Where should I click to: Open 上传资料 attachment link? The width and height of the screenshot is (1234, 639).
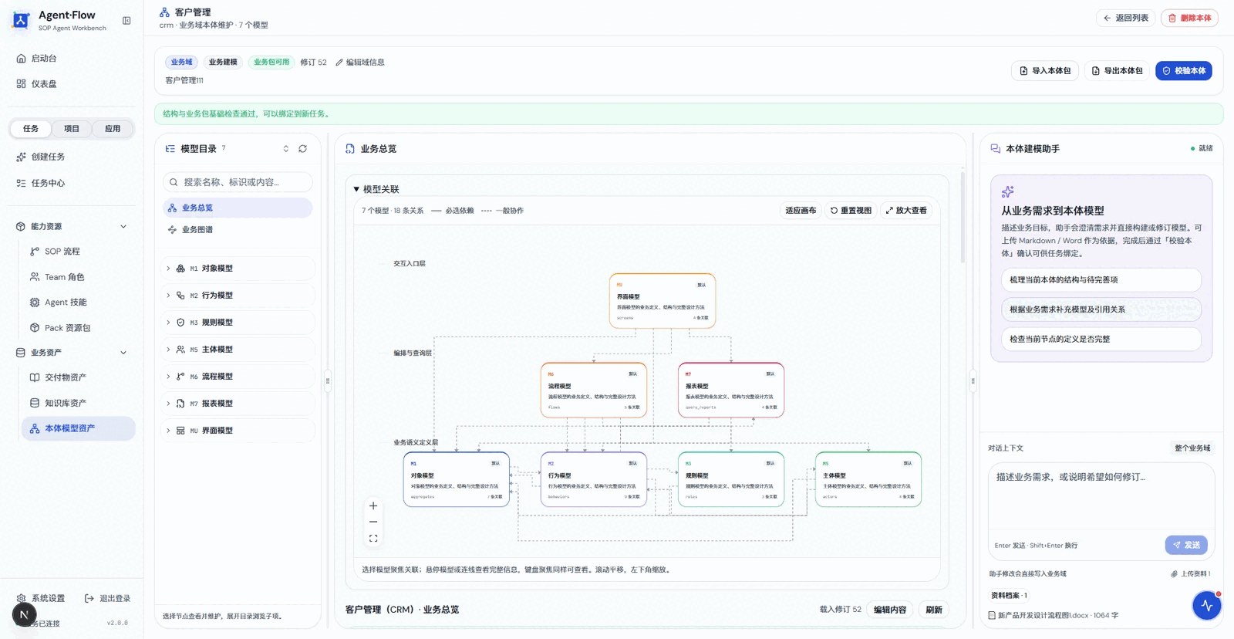click(x=1191, y=574)
